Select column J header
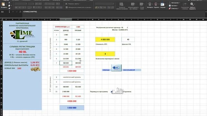The width and height of the screenshot is (207, 116). [x=66, y=19]
